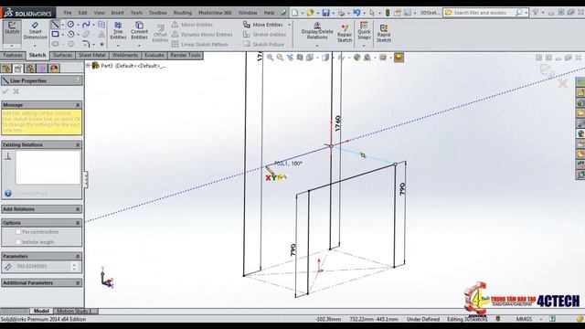Collapse the Options section
Image resolution: width=585 pixels, height=329 pixels.
point(78,223)
